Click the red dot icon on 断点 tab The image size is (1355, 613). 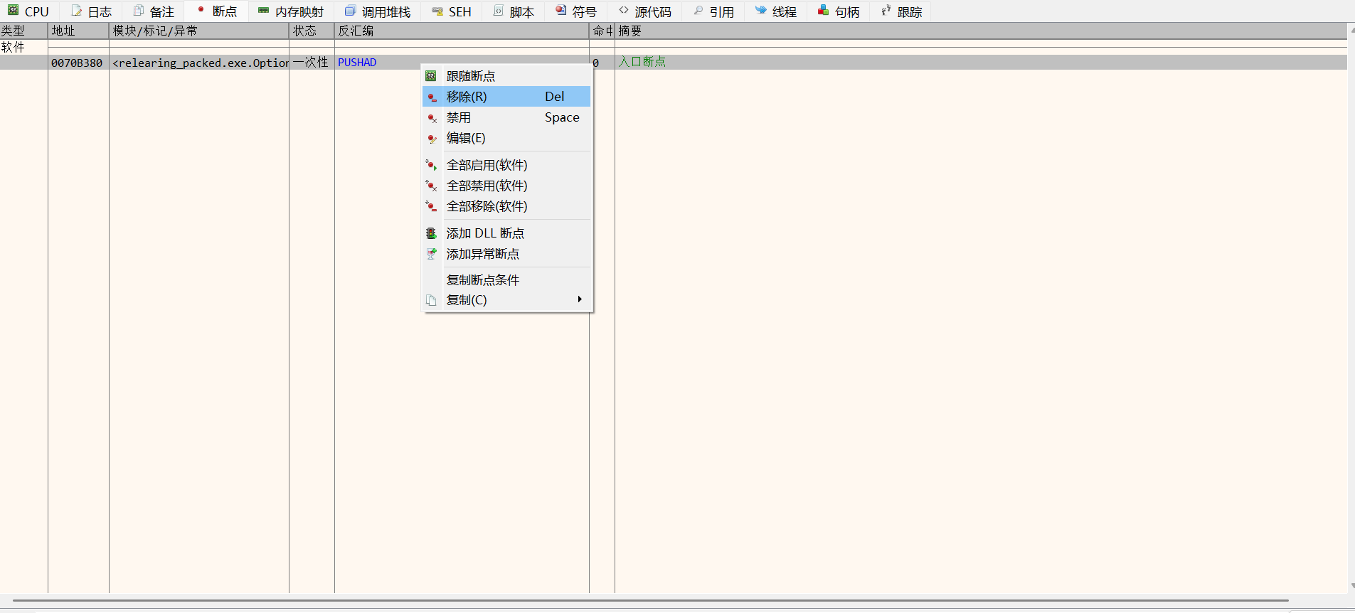pos(201,10)
